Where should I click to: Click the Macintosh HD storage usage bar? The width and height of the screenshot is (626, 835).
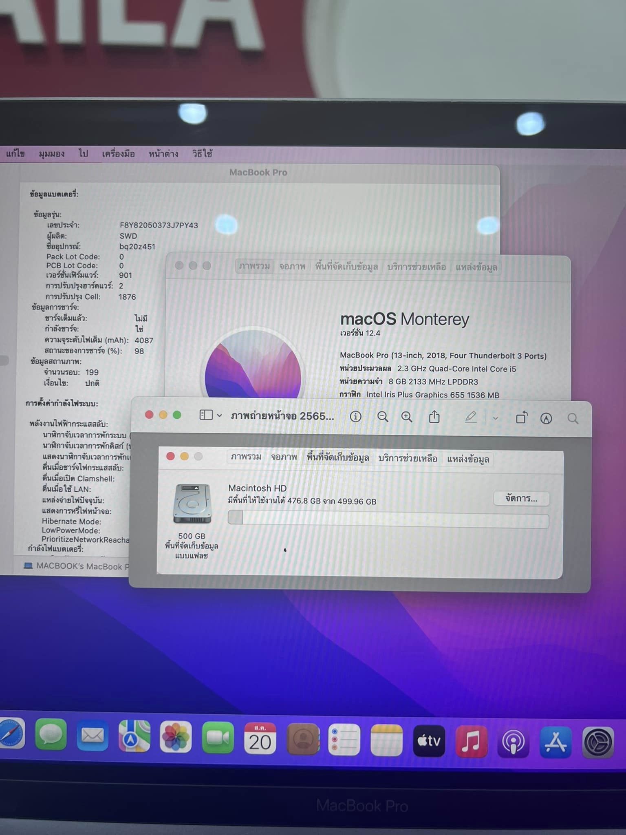(388, 520)
